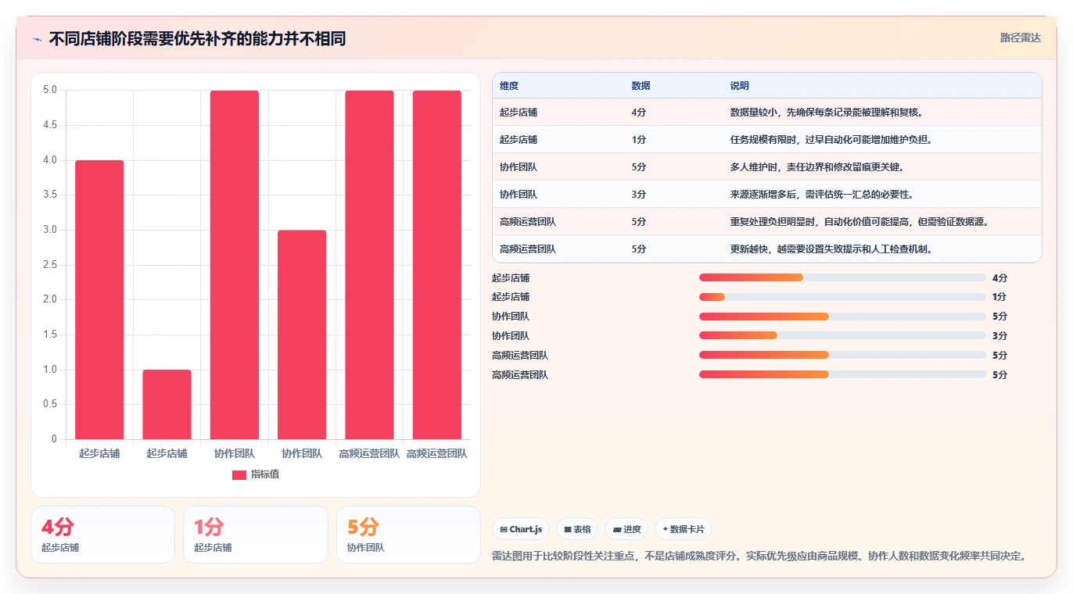
Task: Click the 路径雷达 tag in header
Action: point(1021,38)
